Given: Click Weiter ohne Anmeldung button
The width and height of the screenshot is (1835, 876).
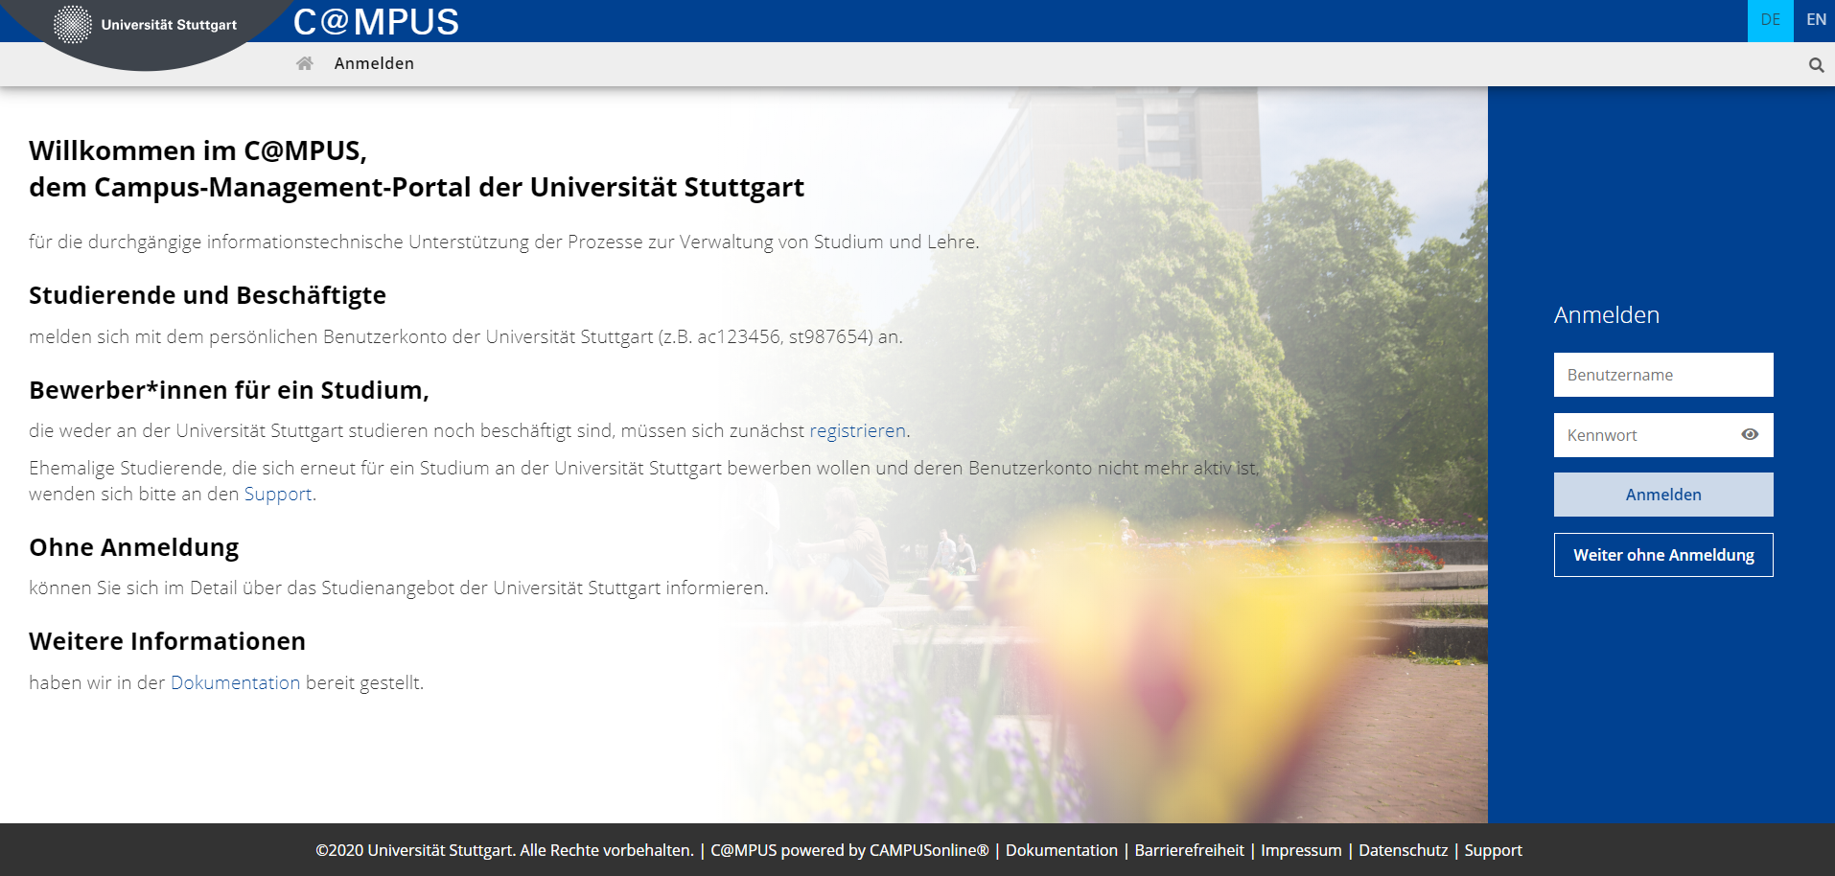Looking at the screenshot, I should coord(1663,555).
